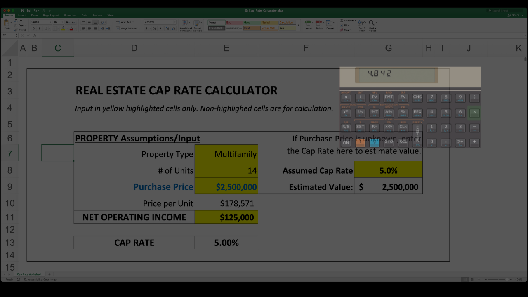The width and height of the screenshot is (528, 297).
Task: Switch to the Draw ribbon tab
Action: click(34, 16)
